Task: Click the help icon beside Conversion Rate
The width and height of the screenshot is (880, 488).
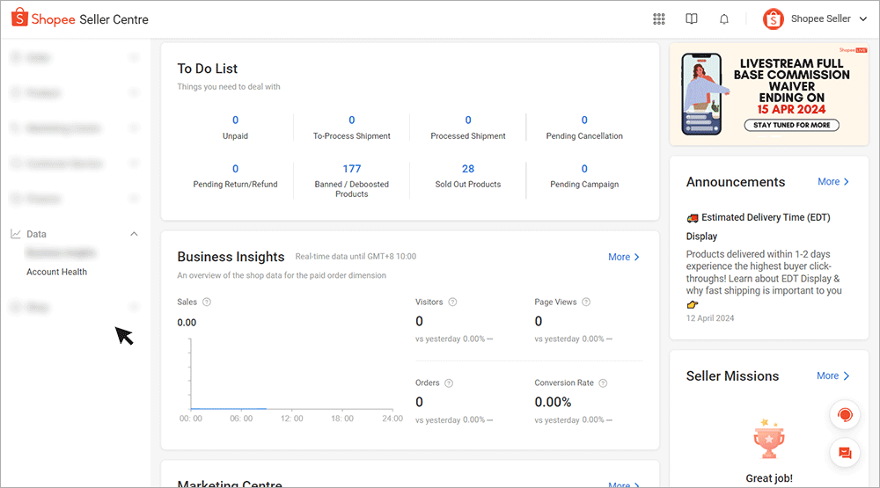Action: pos(603,383)
